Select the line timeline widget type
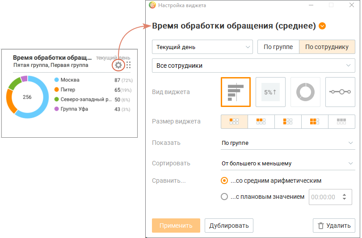The height and width of the screenshot is (238, 362). point(340,92)
